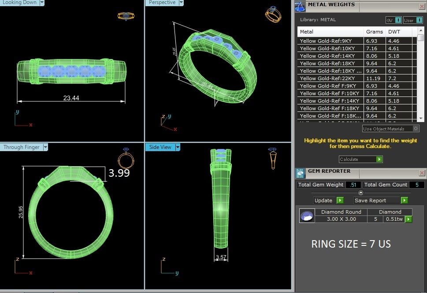Click the ring profile icon in Side View

pyautogui.click(x=272, y=159)
